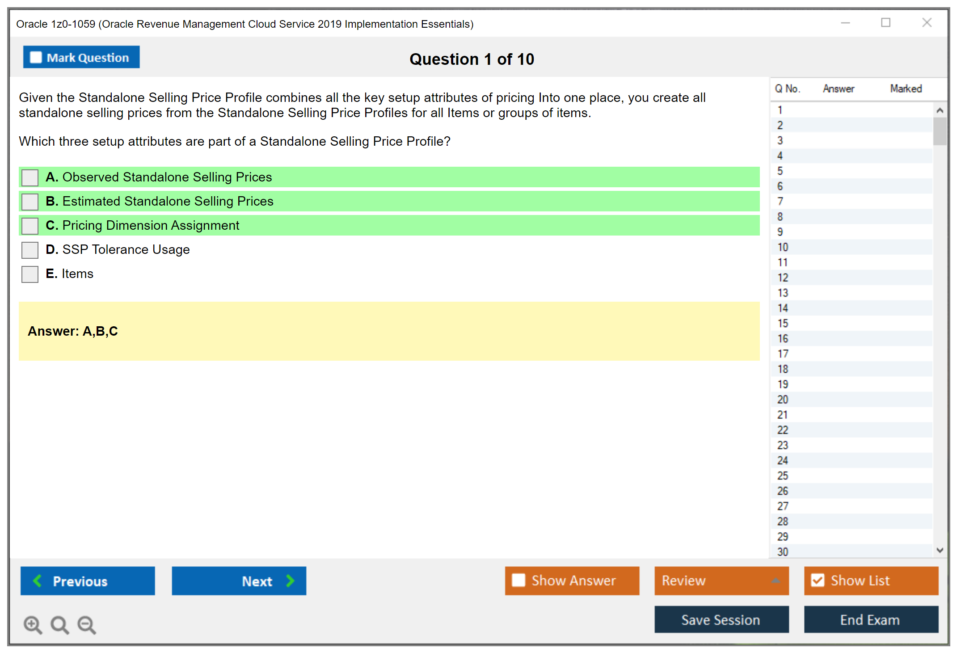Collapse the Review panel using its arrow
The height and width of the screenshot is (657, 961).
pos(776,581)
